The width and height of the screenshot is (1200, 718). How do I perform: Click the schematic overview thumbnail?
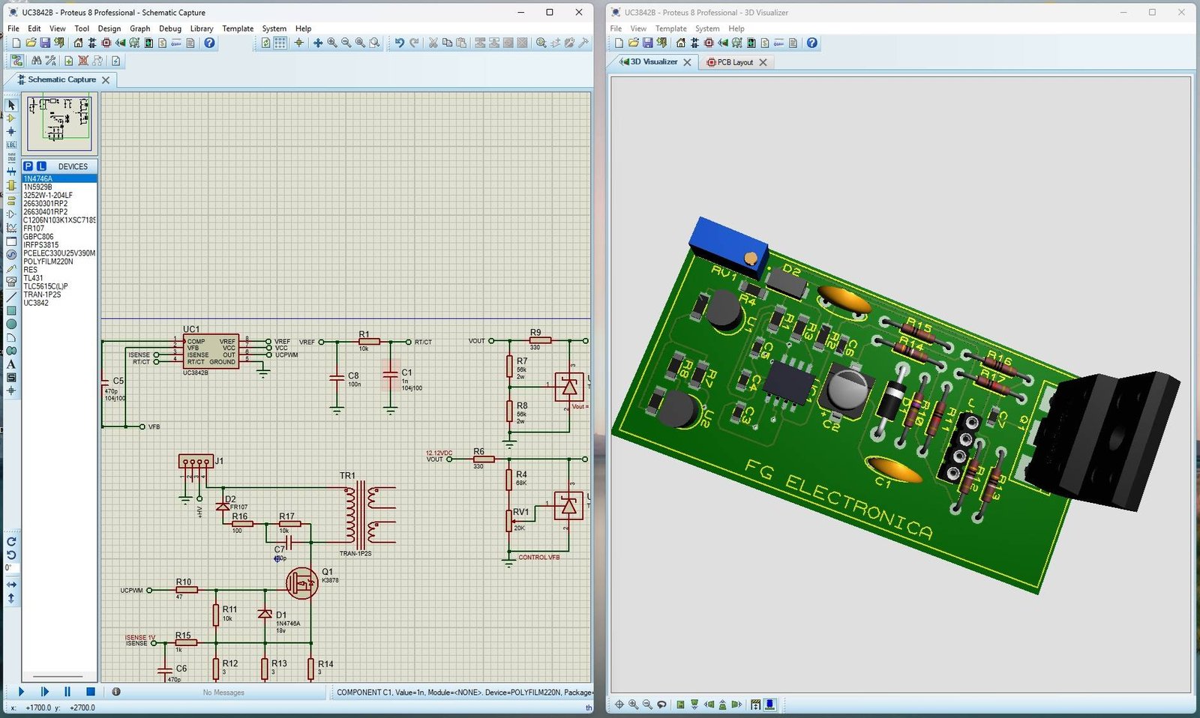(x=59, y=122)
